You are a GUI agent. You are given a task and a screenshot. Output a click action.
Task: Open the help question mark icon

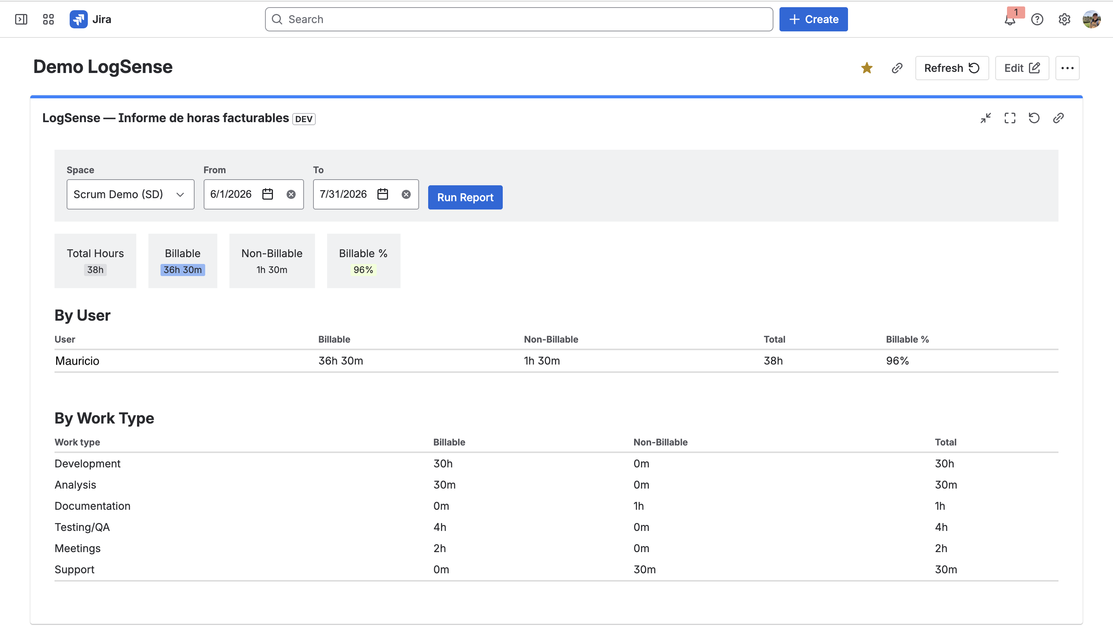pos(1037,19)
